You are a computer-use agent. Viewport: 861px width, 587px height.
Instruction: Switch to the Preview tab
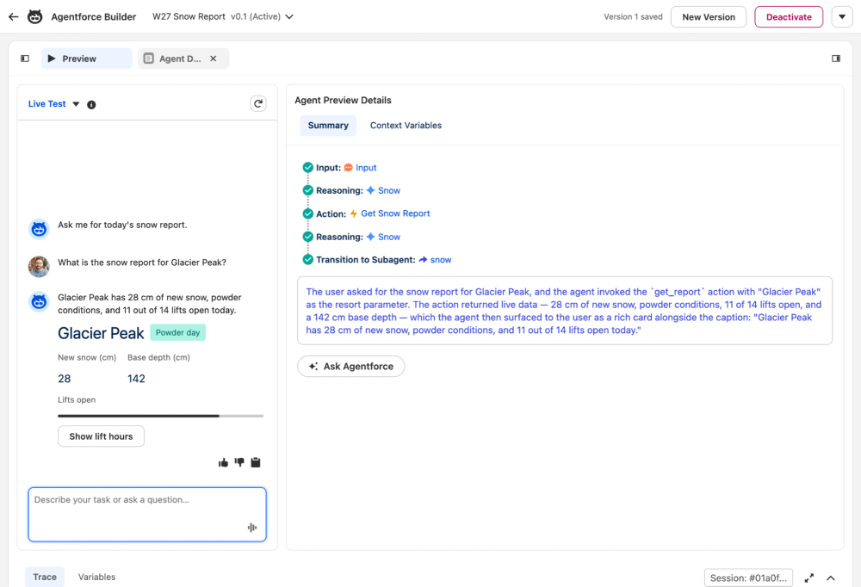coord(87,59)
